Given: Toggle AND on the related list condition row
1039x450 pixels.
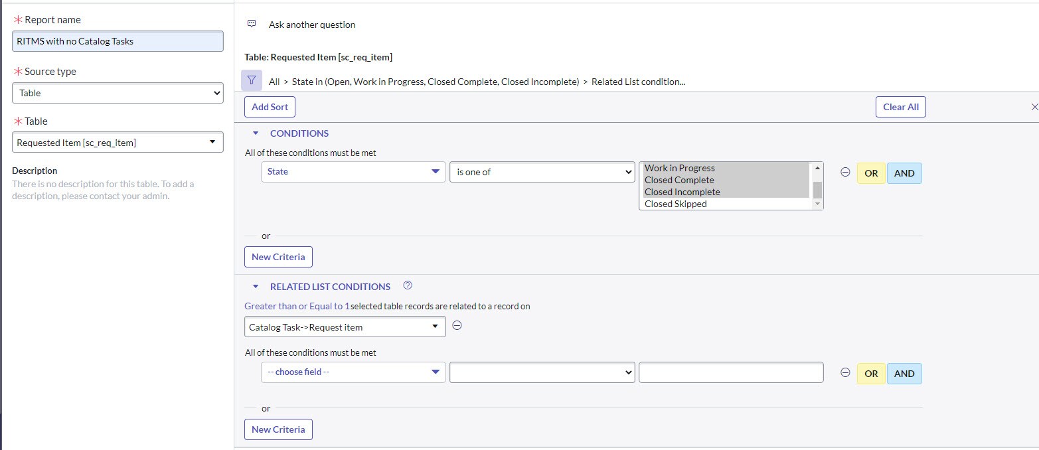Looking at the screenshot, I should pyautogui.click(x=904, y=373).
